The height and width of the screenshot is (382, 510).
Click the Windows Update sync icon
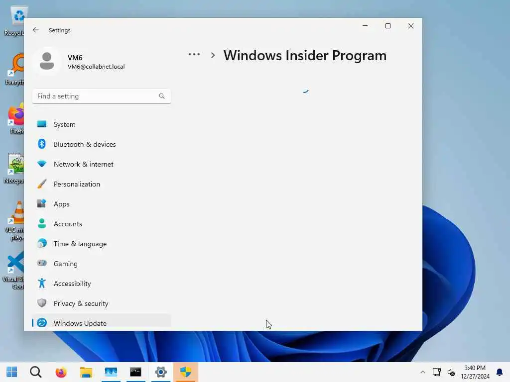[x=42, y=323]
